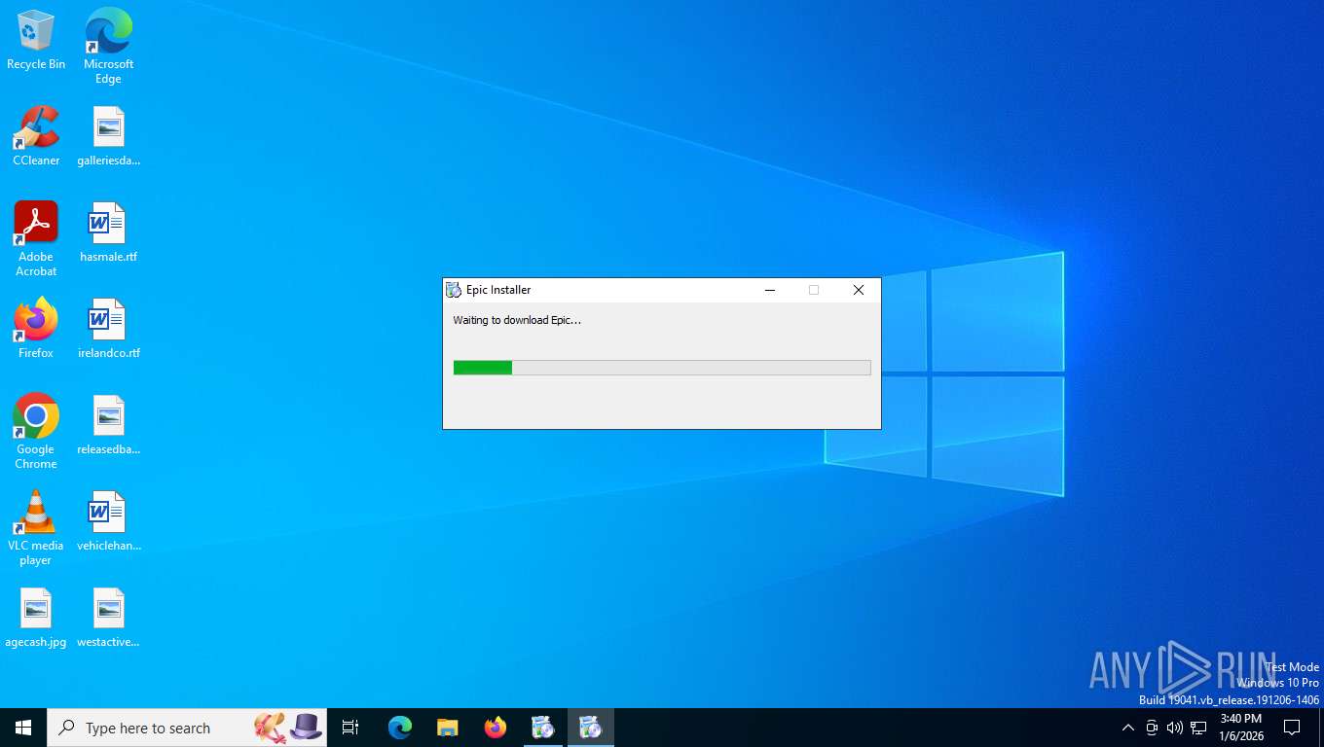Viewport: 1324px width, 747px height.
Task: Select the Adobe Acrobat desktop shortcut
Action: 36,239
